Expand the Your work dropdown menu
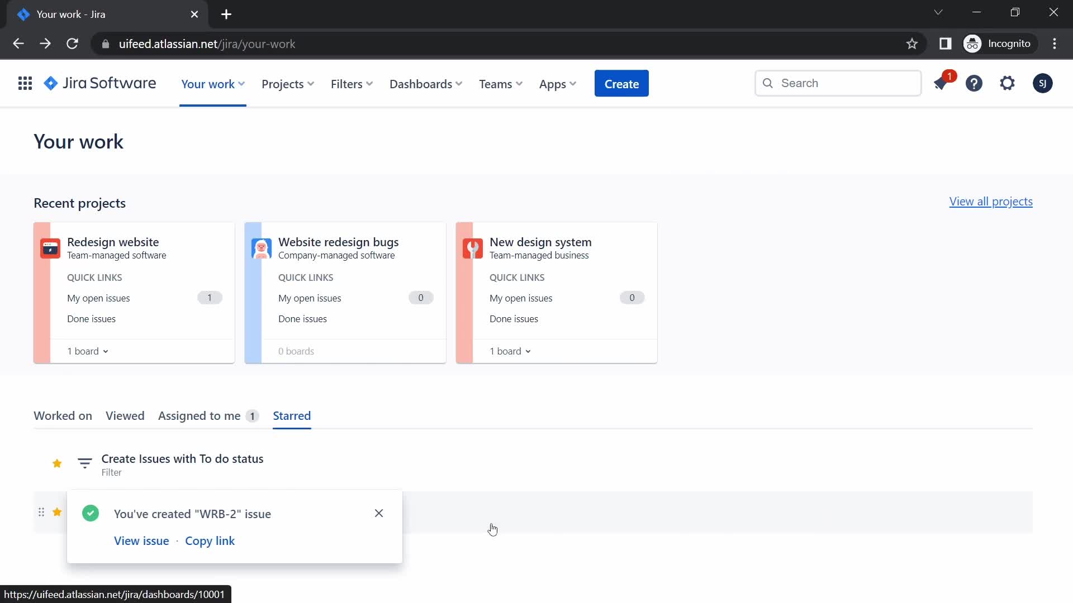 [213, 84]
